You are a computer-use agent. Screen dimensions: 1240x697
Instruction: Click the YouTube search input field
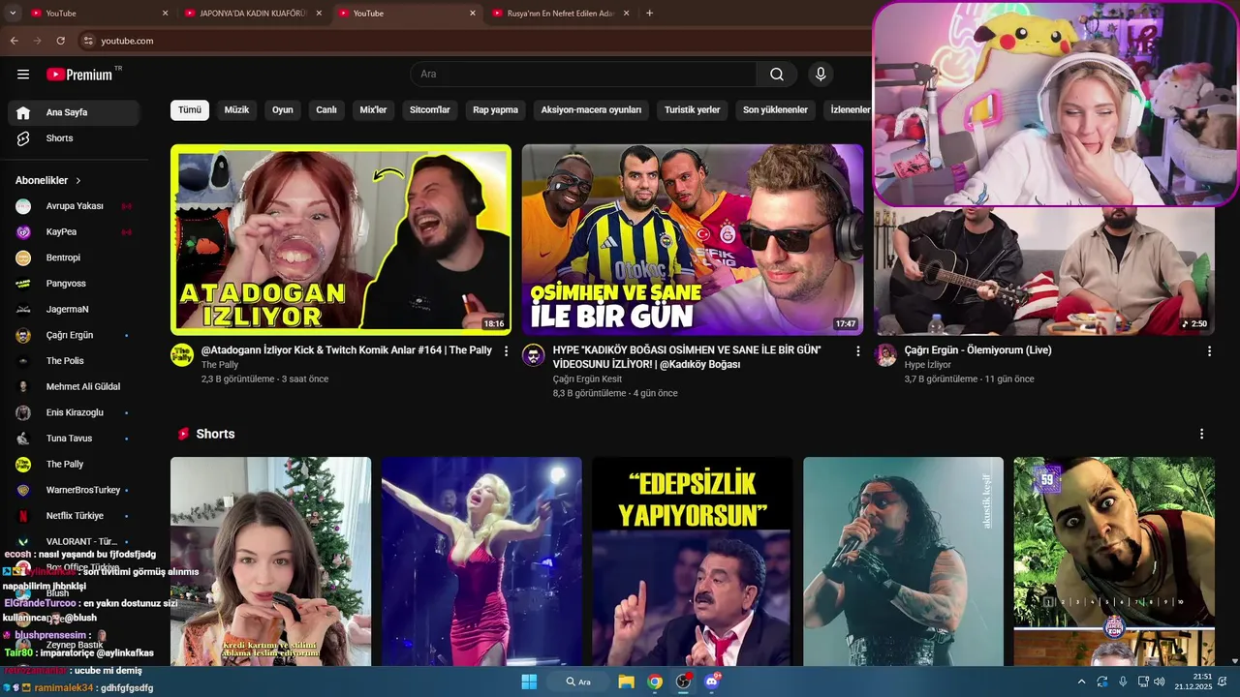pyautogui.click(x=583, y=75)
